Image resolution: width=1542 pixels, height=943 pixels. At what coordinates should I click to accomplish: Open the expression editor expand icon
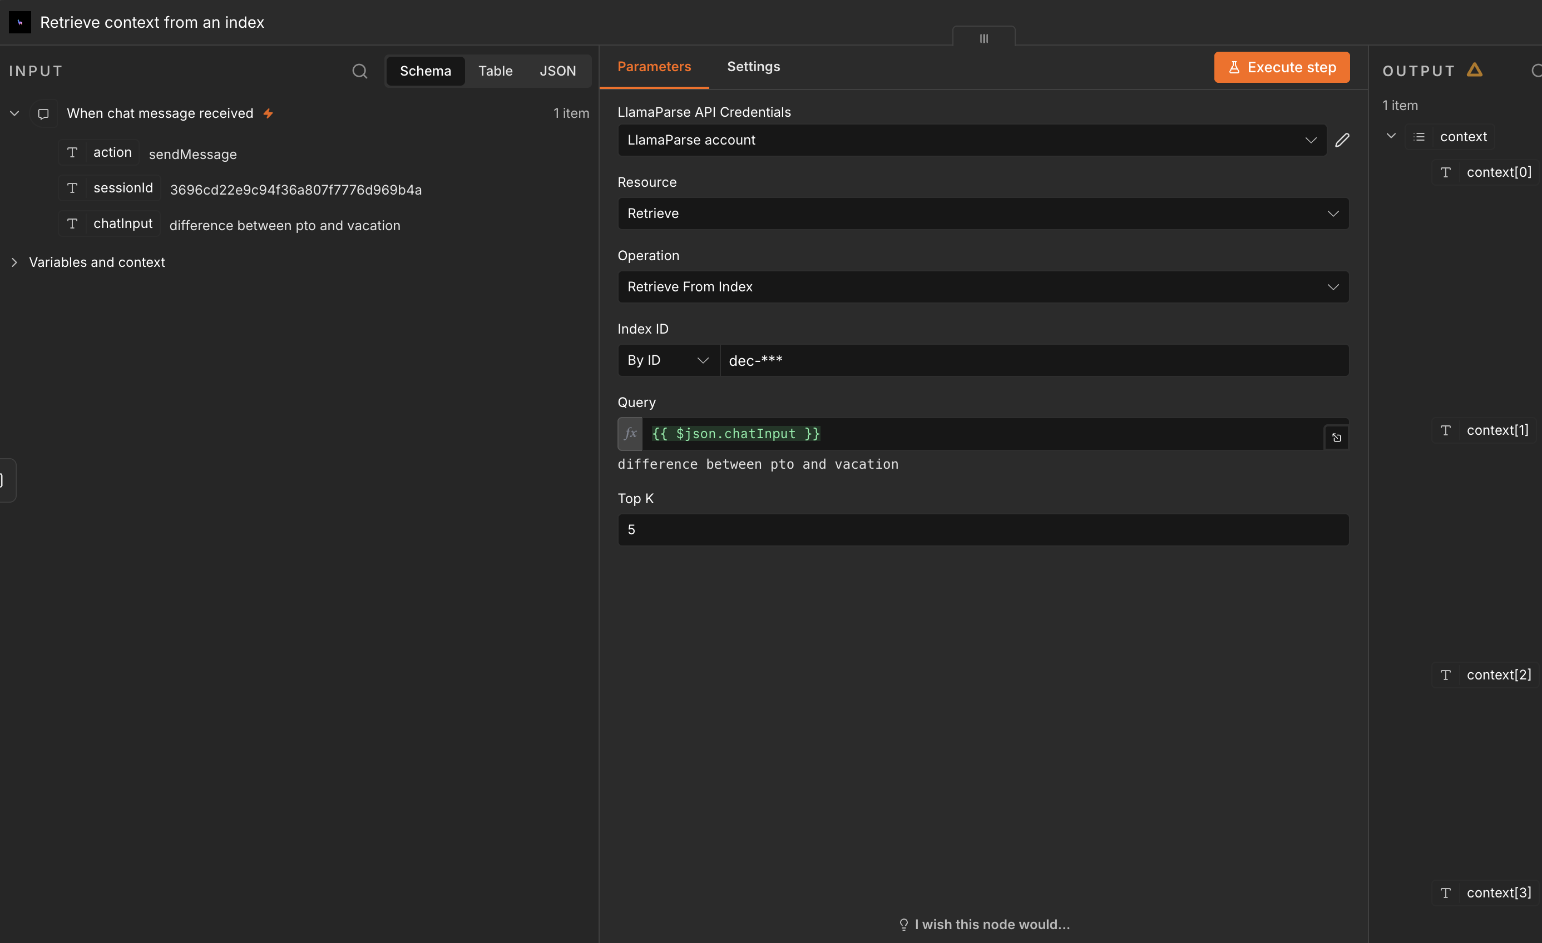pos(1337,438)
